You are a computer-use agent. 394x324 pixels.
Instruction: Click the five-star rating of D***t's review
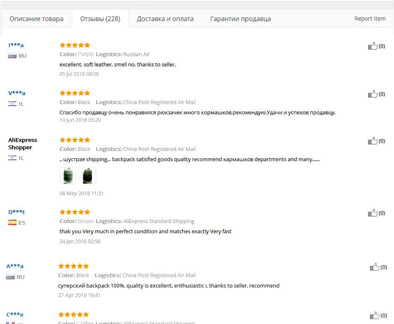tap(75, 212)
